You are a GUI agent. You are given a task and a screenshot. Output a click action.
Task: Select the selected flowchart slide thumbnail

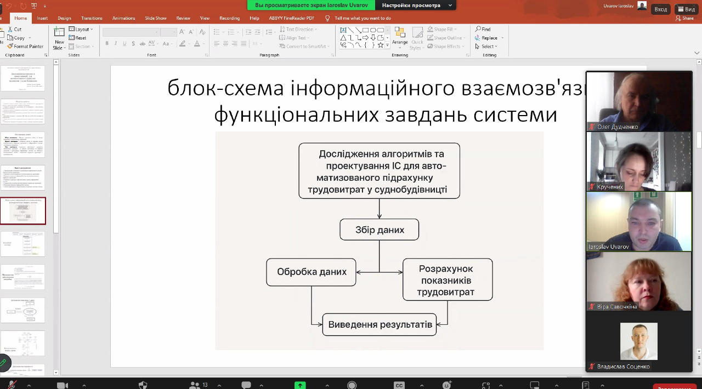[x=23, y=211]
